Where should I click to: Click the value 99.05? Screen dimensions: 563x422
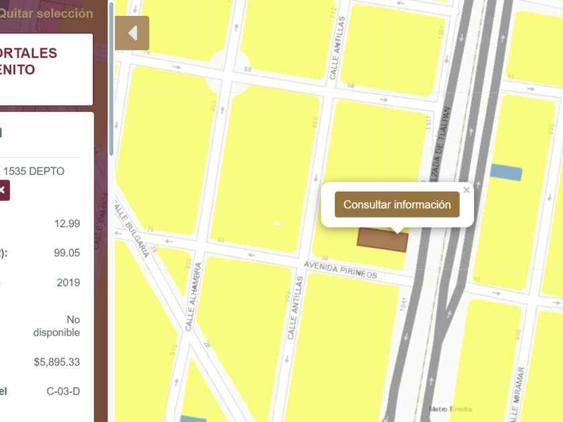[x=67, y=253]
